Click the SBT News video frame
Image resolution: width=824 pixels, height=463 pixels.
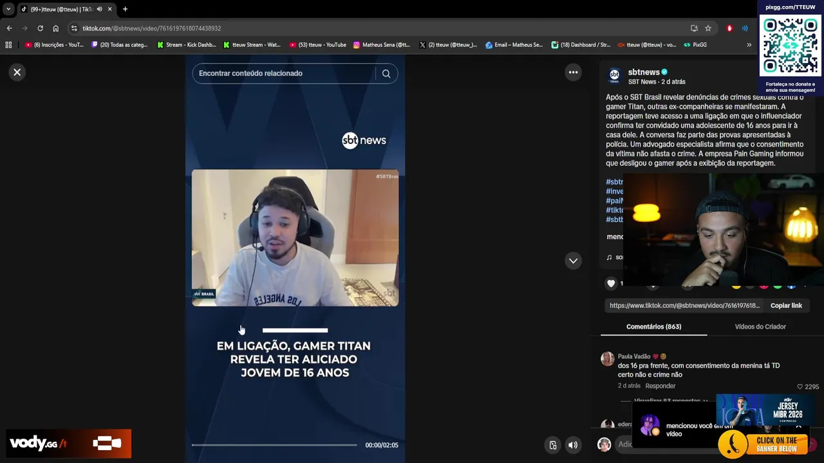point(295,237)
